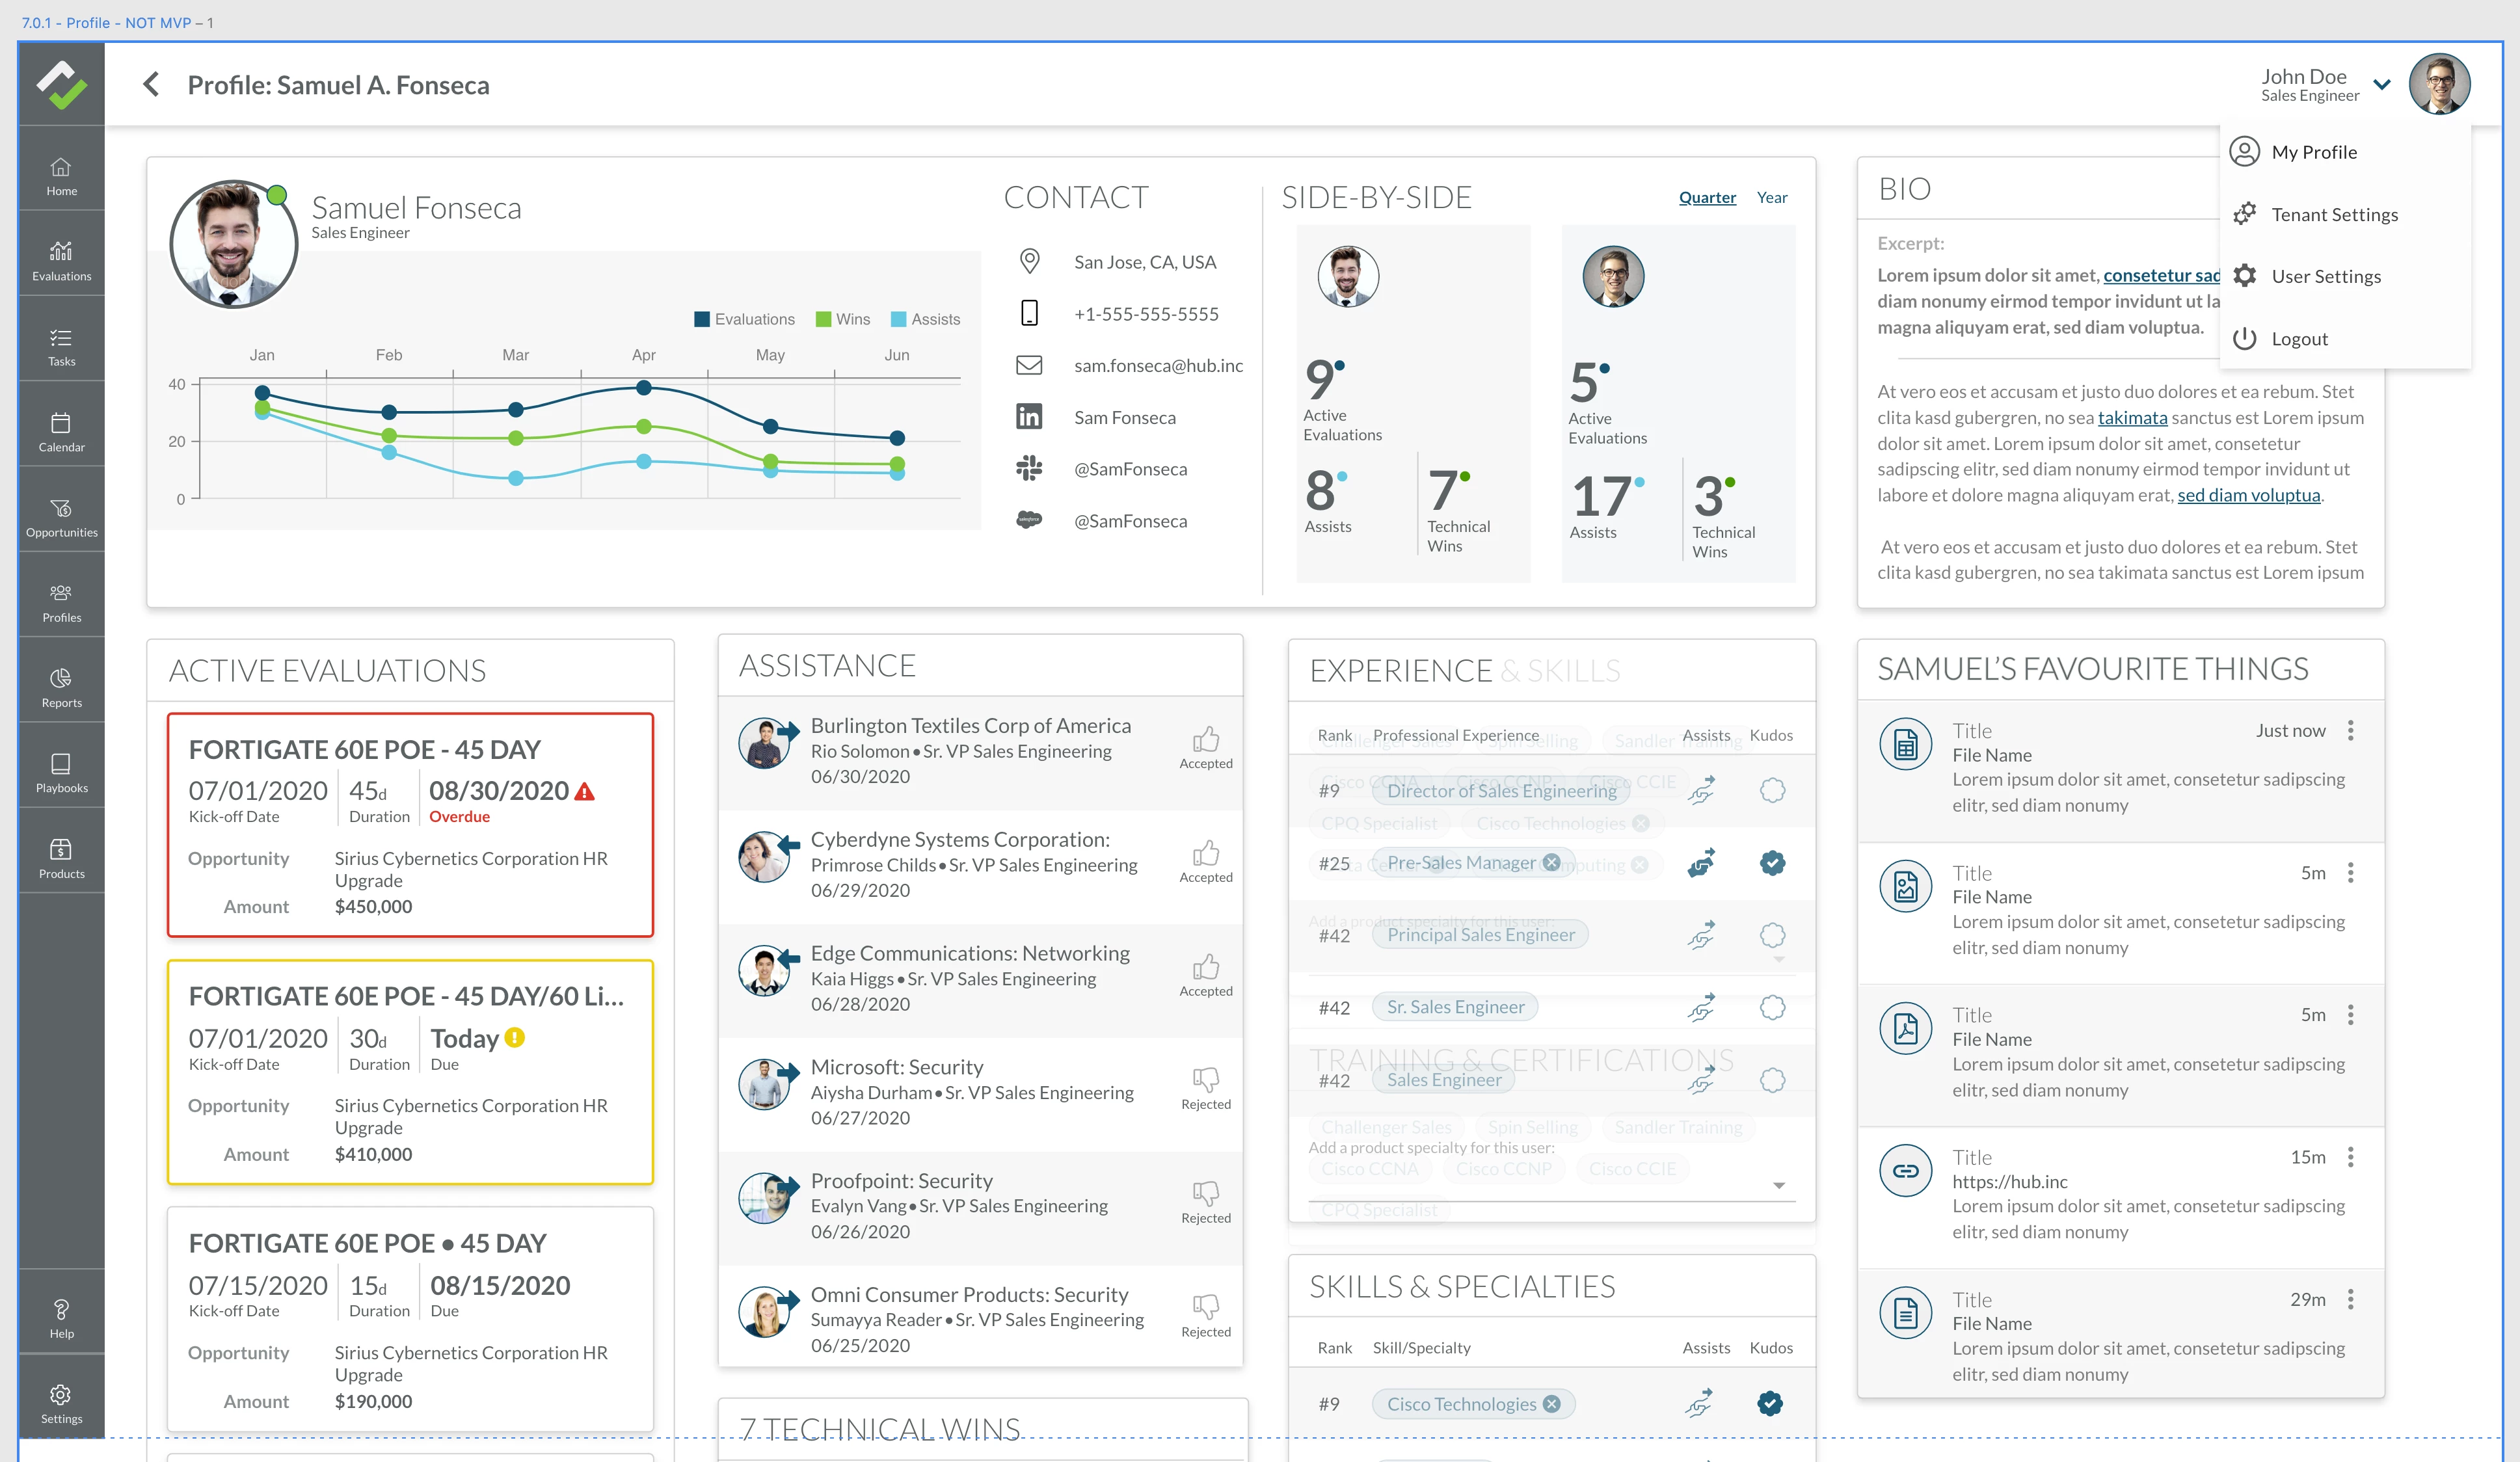Click the takimata link in the bio

pos(2132,418)
